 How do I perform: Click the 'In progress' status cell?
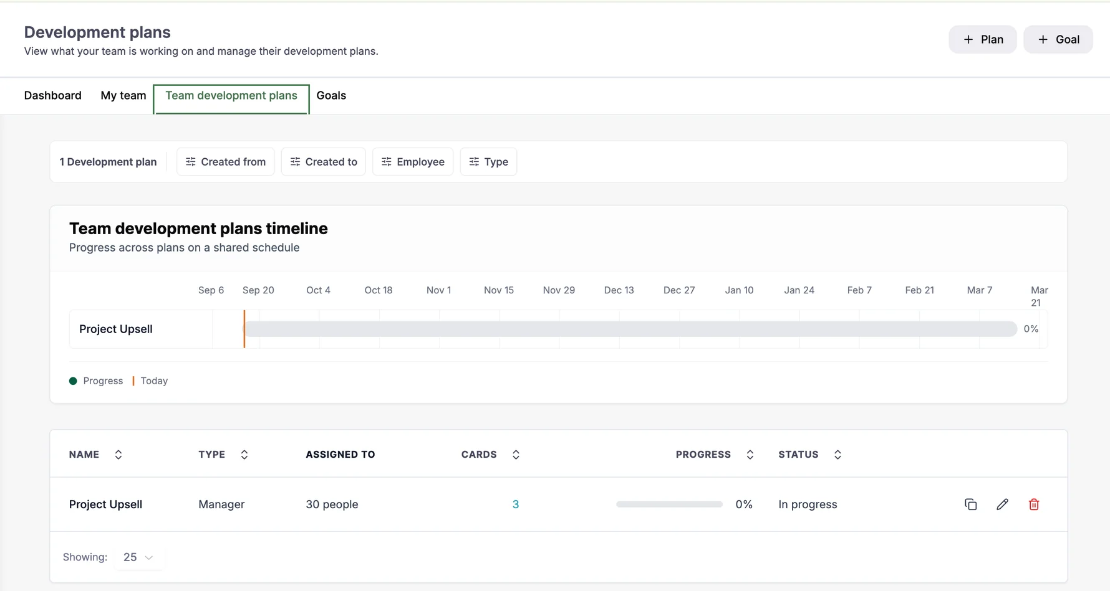click(808, 504)
